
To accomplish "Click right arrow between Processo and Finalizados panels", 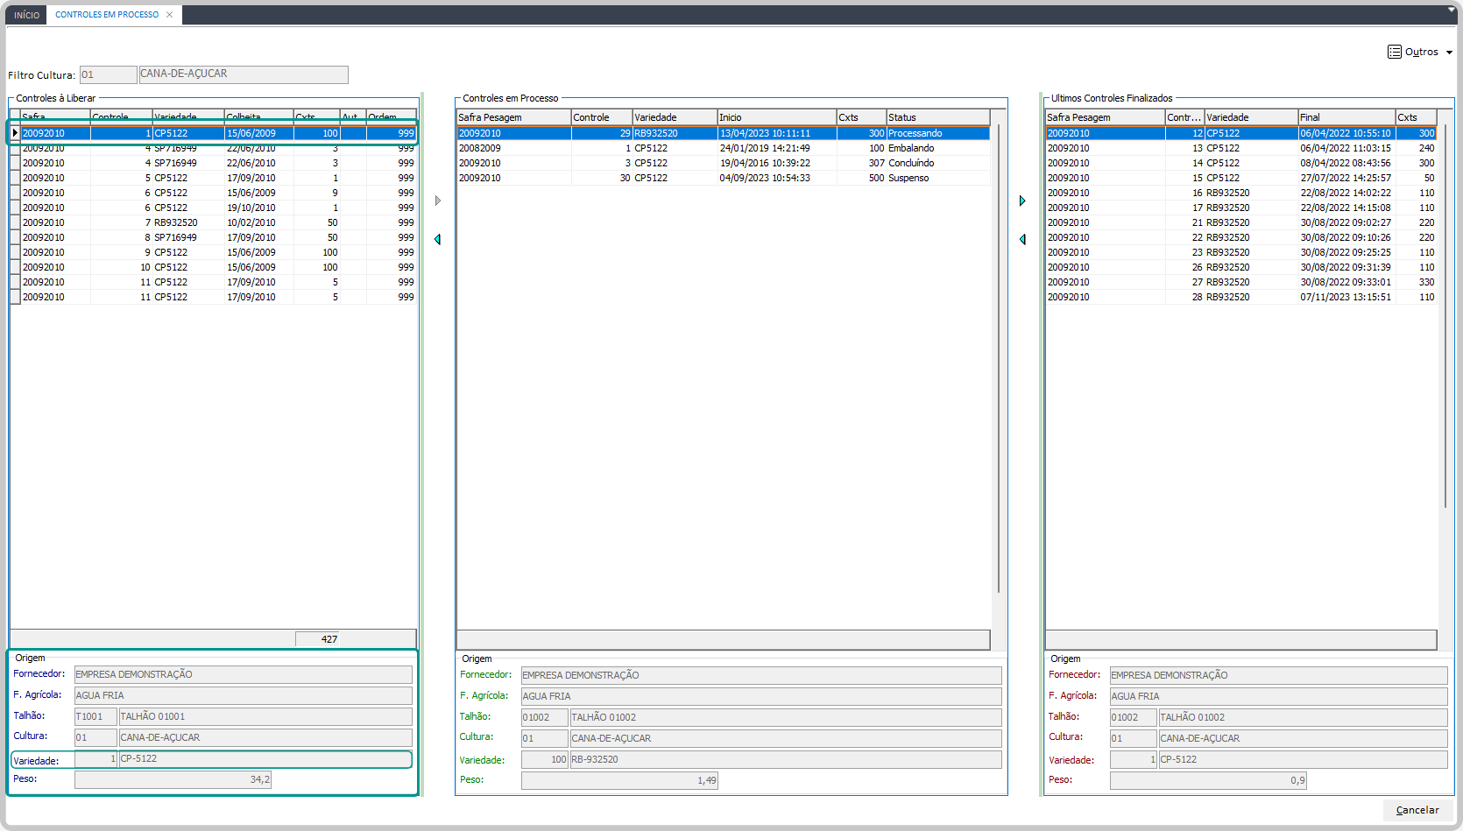I will coord(1022,201).
